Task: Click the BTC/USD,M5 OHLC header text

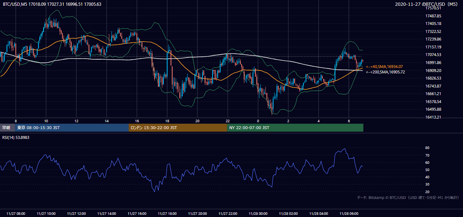Action: tap(52, 4)
